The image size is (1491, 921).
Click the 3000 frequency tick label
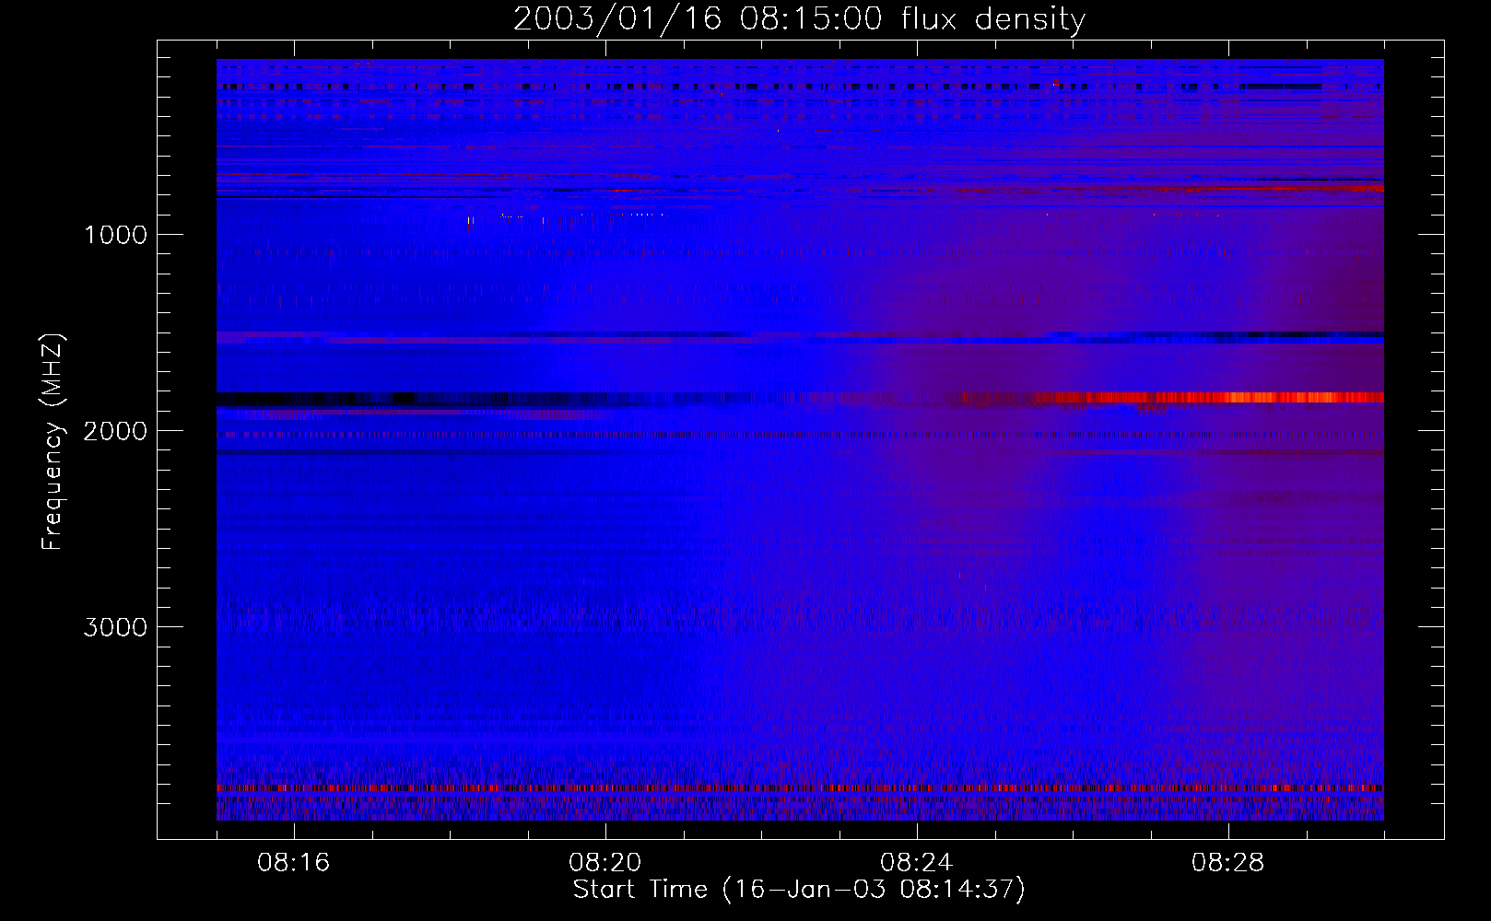(115, 627)
